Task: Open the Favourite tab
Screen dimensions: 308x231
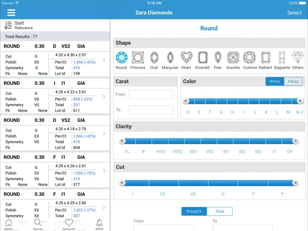Action: pos(69,225)
